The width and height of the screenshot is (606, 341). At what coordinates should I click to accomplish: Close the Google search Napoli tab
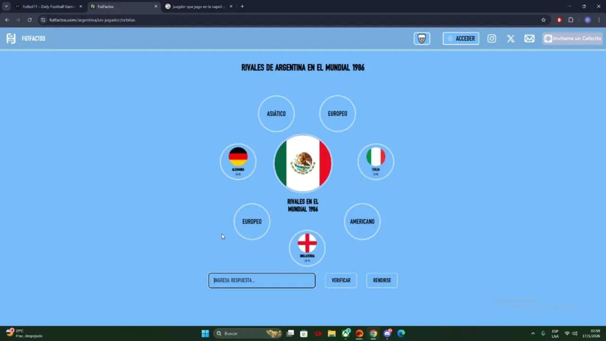pos(231,7)
